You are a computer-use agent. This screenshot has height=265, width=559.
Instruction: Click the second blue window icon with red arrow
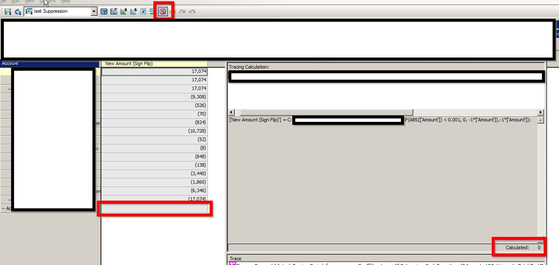(x=114, y=12)
